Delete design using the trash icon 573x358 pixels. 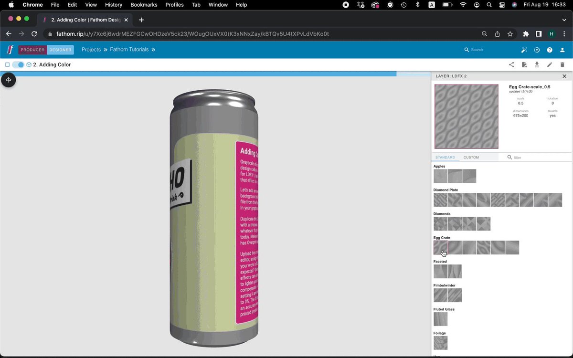(x=562, y=65)
